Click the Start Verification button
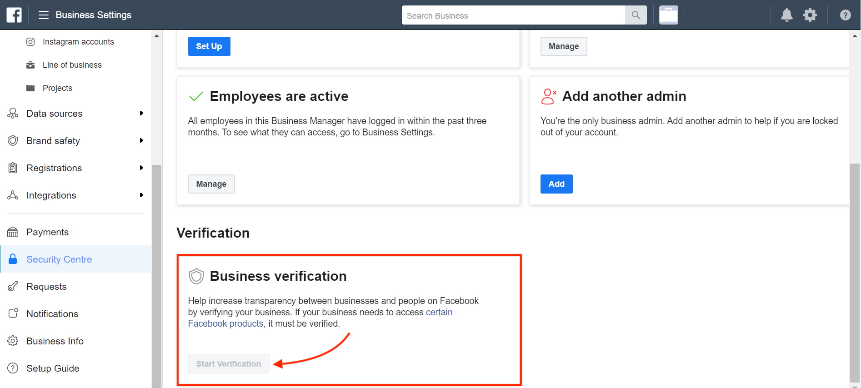 click(229, 364)
